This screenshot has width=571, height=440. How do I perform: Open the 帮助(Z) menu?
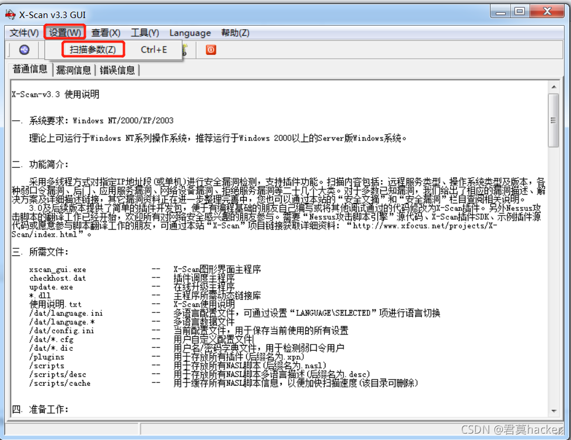click(235, 33)
